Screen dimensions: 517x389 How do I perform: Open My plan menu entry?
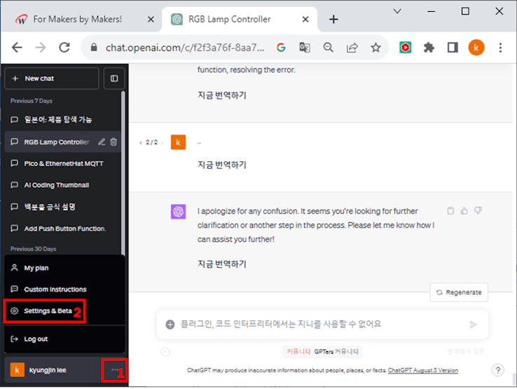tap(64, 268)
